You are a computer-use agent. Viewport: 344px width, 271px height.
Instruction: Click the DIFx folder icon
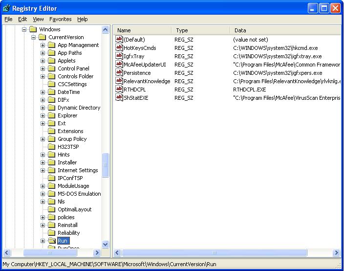[x=52, y=100]
